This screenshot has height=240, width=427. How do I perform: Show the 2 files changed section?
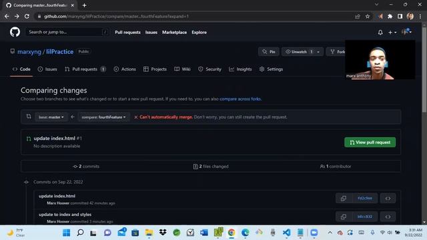tap(211, 166)
